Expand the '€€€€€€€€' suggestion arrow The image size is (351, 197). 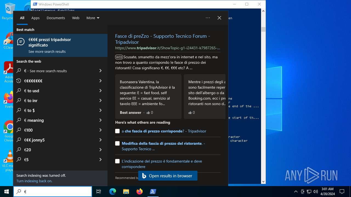(100, 81)
